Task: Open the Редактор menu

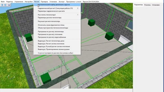Action: (9, 2)
